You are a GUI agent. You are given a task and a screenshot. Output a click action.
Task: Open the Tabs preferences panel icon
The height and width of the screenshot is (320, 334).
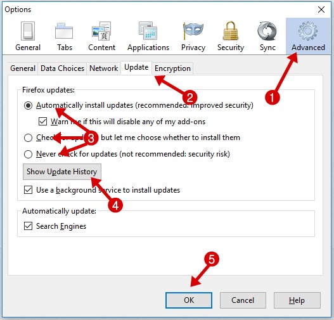(x=65, y=36)
